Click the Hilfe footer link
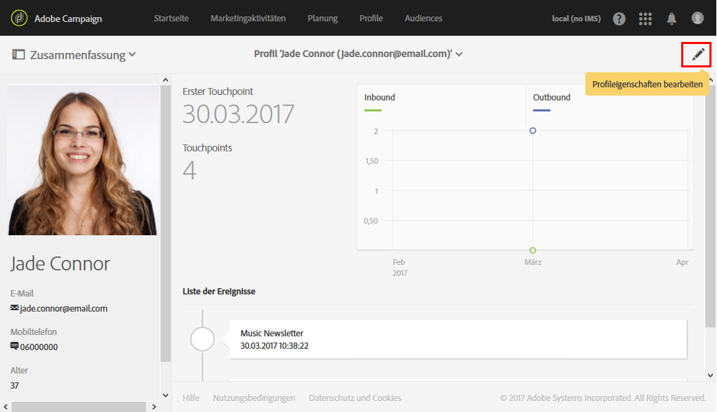Image resolution: width=717 pixels, height=412 pixels. (191, 398)
